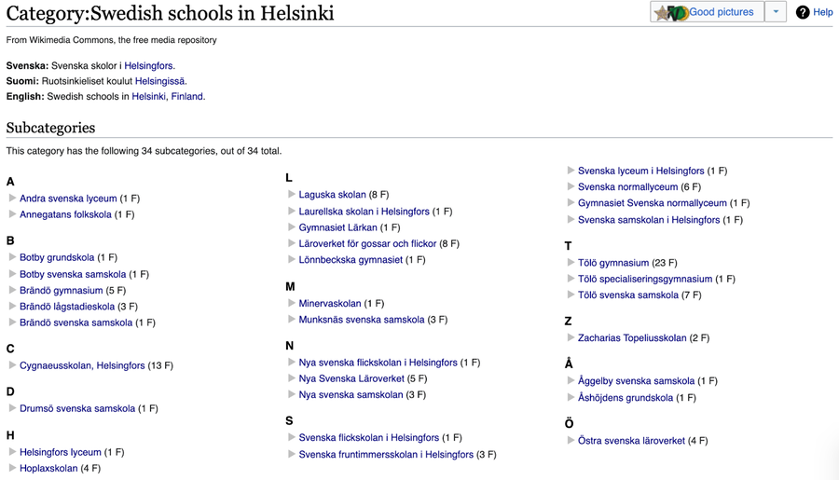The height and width of the screenshot is (480, 839).
Task: Open the Good pictures dropdown arrow
Action: click(x=776, y=12)
